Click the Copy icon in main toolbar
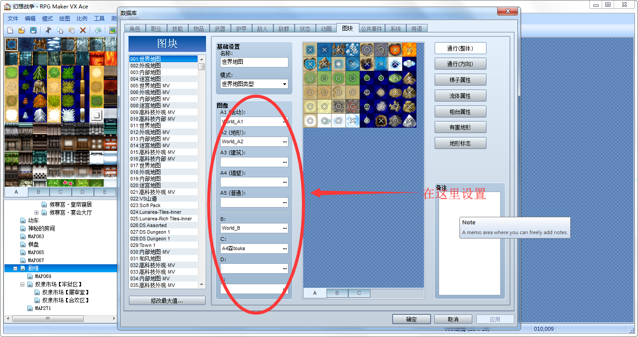This screenshot has height=337, width=638. tap(60, 31)
